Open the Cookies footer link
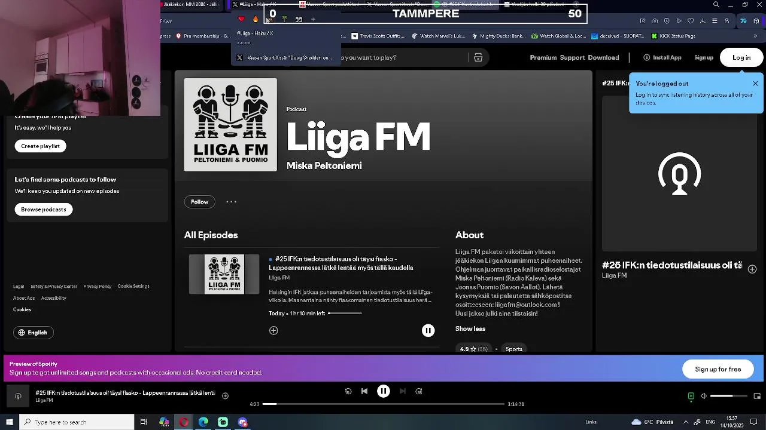 click(x=22, y=309)
